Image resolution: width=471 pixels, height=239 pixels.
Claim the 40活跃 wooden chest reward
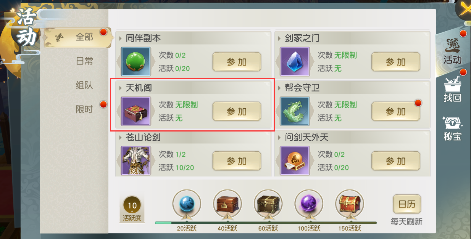click(x=227, y=204)
